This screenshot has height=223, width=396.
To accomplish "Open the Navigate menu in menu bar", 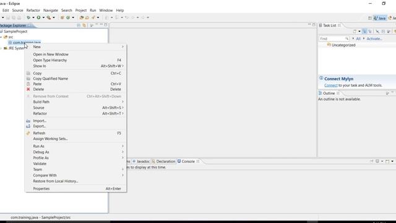I will (51, 11).
